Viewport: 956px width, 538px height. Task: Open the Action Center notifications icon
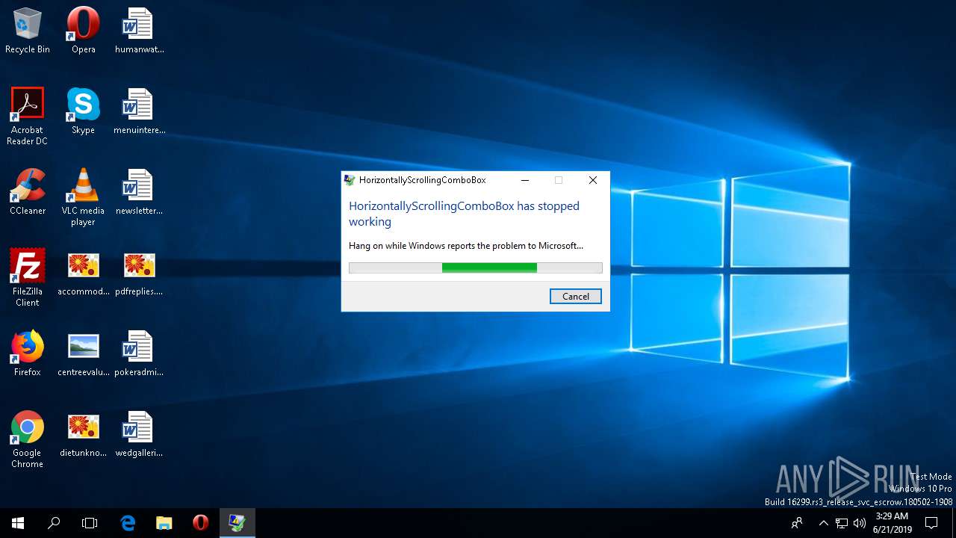(931, 523)
